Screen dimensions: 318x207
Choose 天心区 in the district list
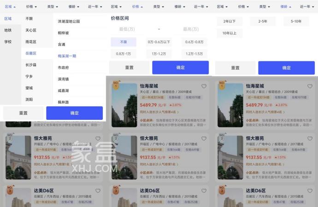[31, 30]
